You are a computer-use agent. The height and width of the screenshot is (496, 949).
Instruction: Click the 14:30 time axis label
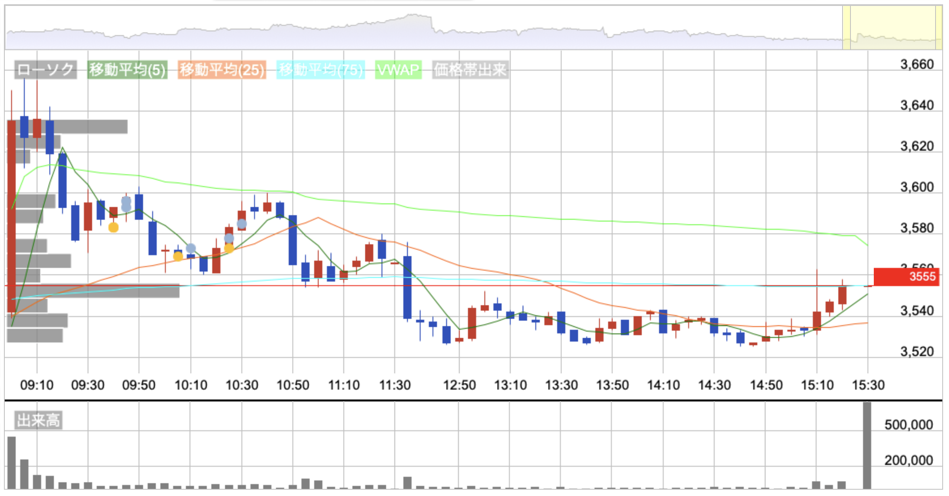pos(714,385)
